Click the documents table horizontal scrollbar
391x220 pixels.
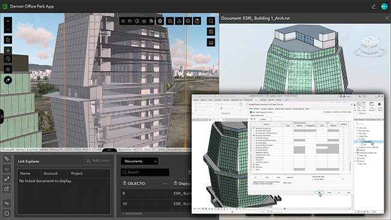(134, 213)
